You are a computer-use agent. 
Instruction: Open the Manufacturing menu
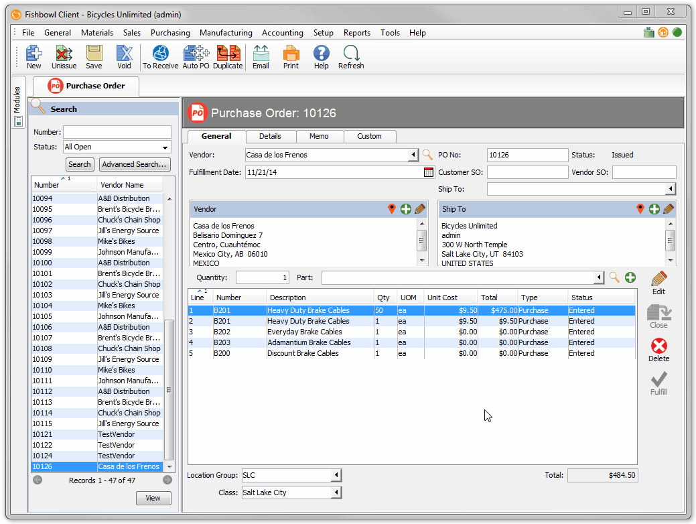(226, 32)
